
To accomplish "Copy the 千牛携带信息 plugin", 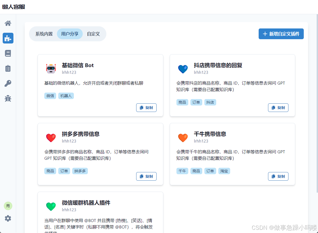I will point(278,176).
